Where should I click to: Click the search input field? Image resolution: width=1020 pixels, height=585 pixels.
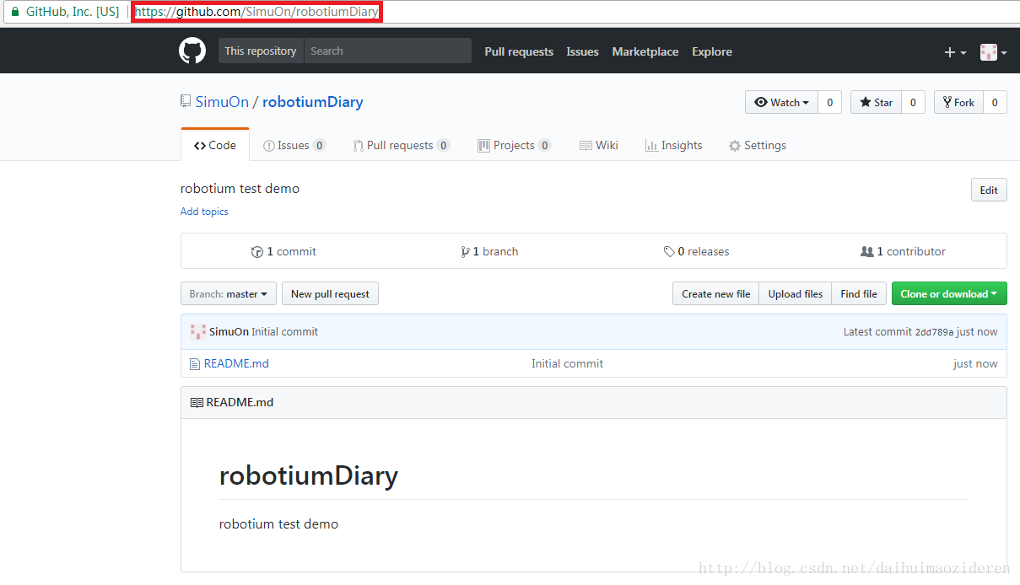[x=388, y=51]
